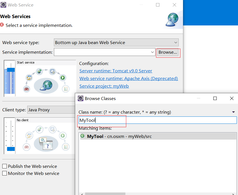Expand the Service implementation combo box arrow

(x=152, y=52)
